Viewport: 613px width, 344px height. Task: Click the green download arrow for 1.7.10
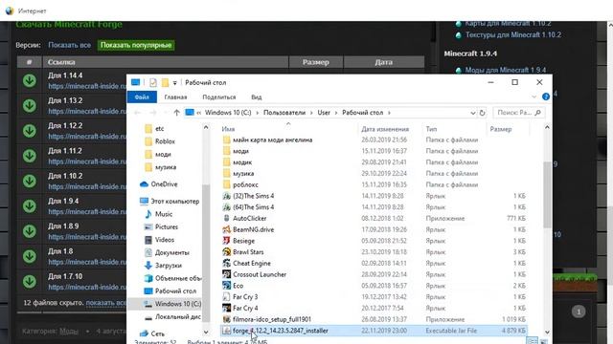click(30, 281)
